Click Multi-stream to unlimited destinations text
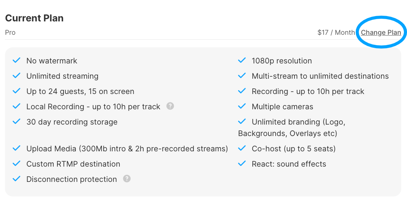Image resolution: width=407 pixels, height=201 pixels. (320, 76)
